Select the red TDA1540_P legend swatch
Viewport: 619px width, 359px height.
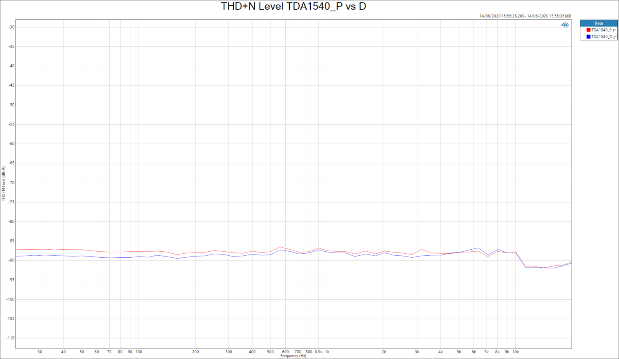click(x=588, y=30)
